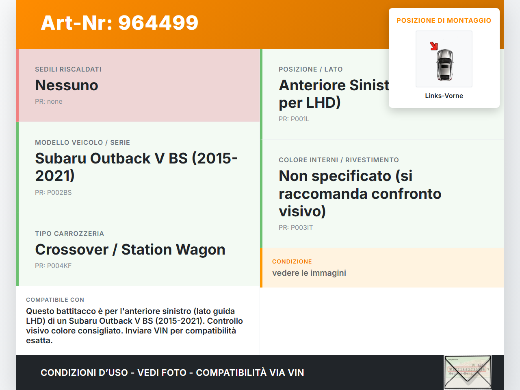Click the 'SEDILI RISCALDATI' label
The width and height of the screenshot is (520, 390).
point(68,69)
